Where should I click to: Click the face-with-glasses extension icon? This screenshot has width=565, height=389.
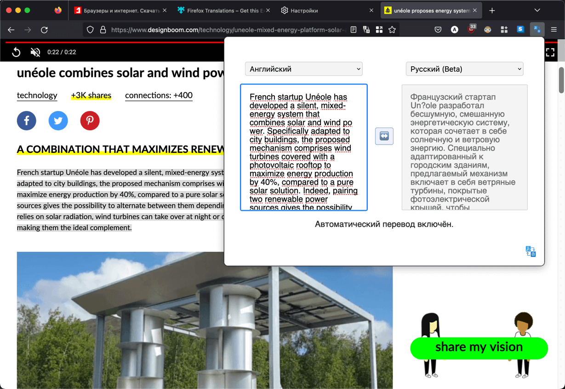click(x=488, y=29)
